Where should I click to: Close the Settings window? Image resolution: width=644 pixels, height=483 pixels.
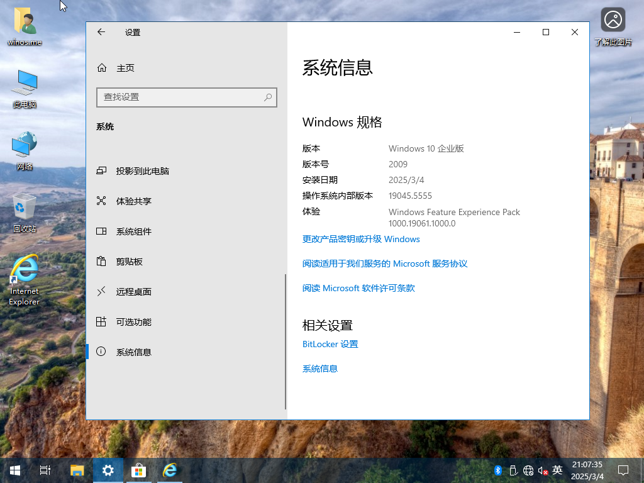[575, 32]
